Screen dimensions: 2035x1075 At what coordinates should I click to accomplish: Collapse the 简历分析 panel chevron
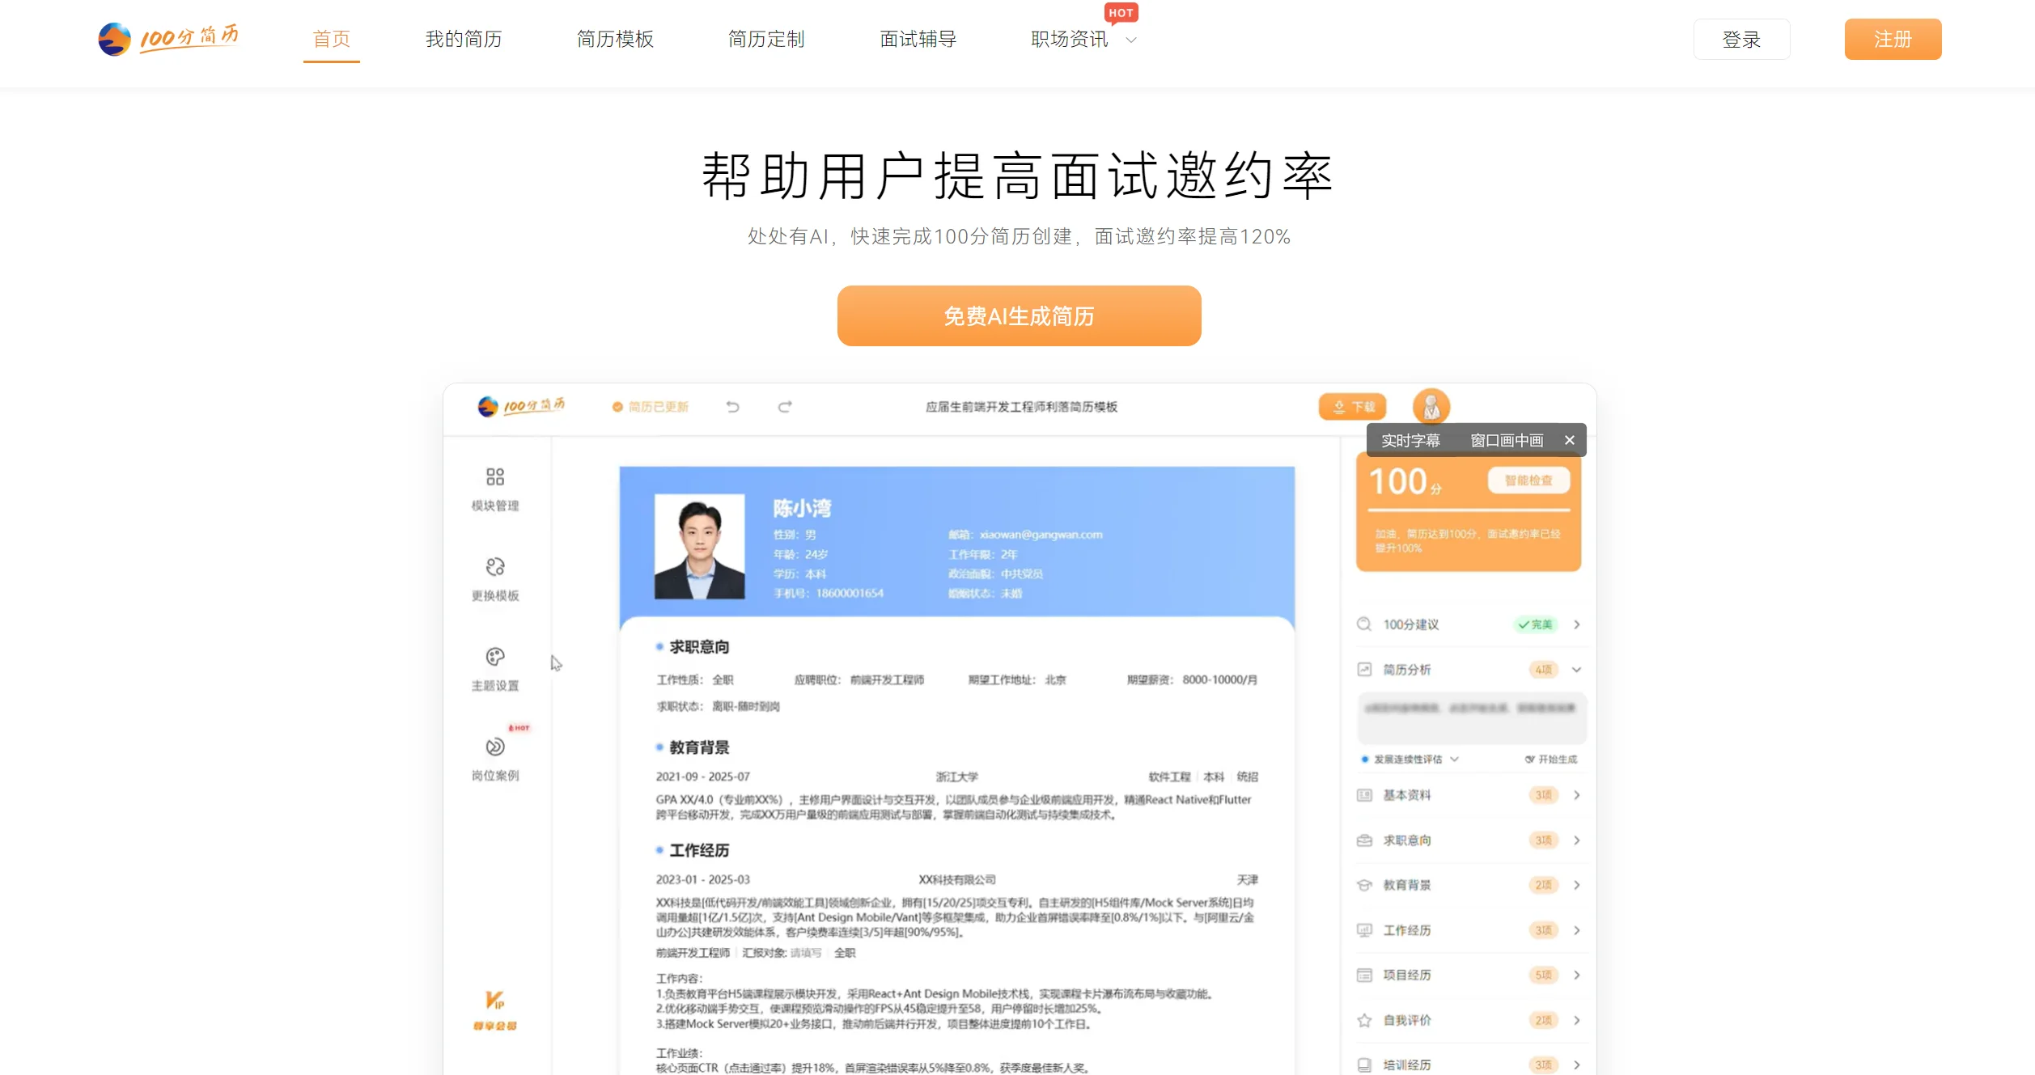(x=1576, y=669)
